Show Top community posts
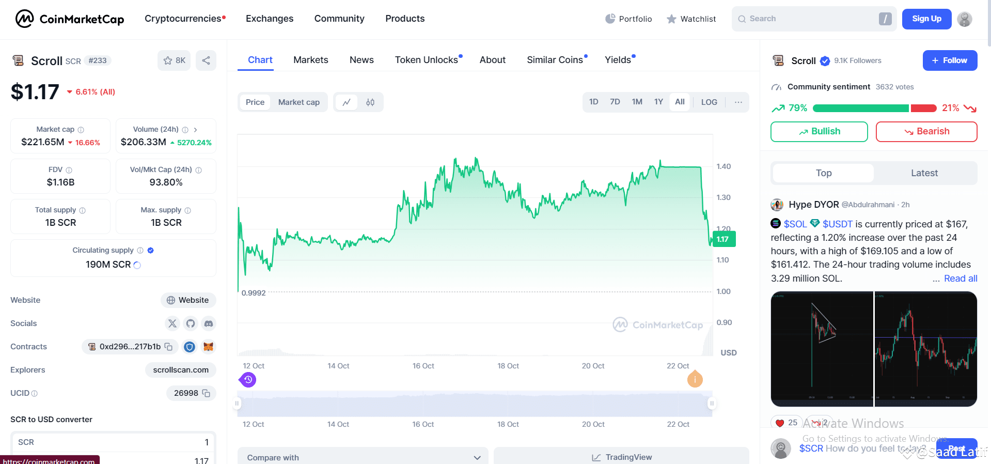The image size is (991, 464). pos(824,173)
